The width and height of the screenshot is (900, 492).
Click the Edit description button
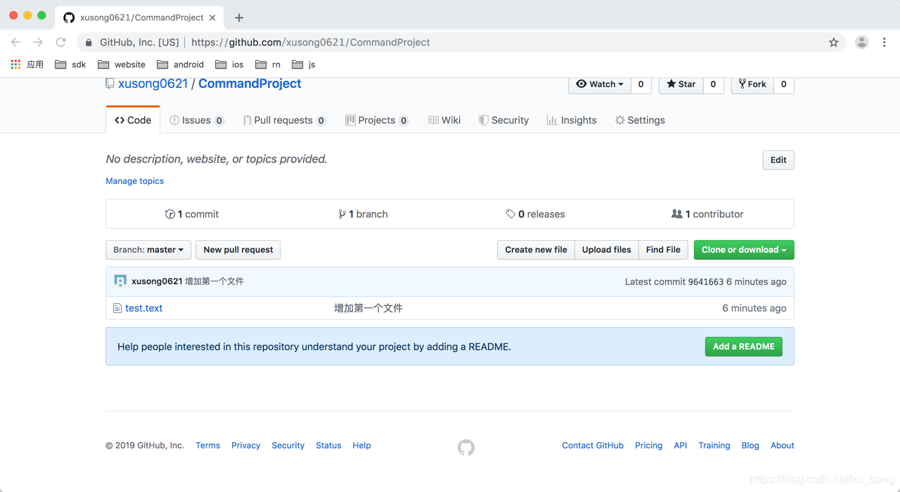778,160
